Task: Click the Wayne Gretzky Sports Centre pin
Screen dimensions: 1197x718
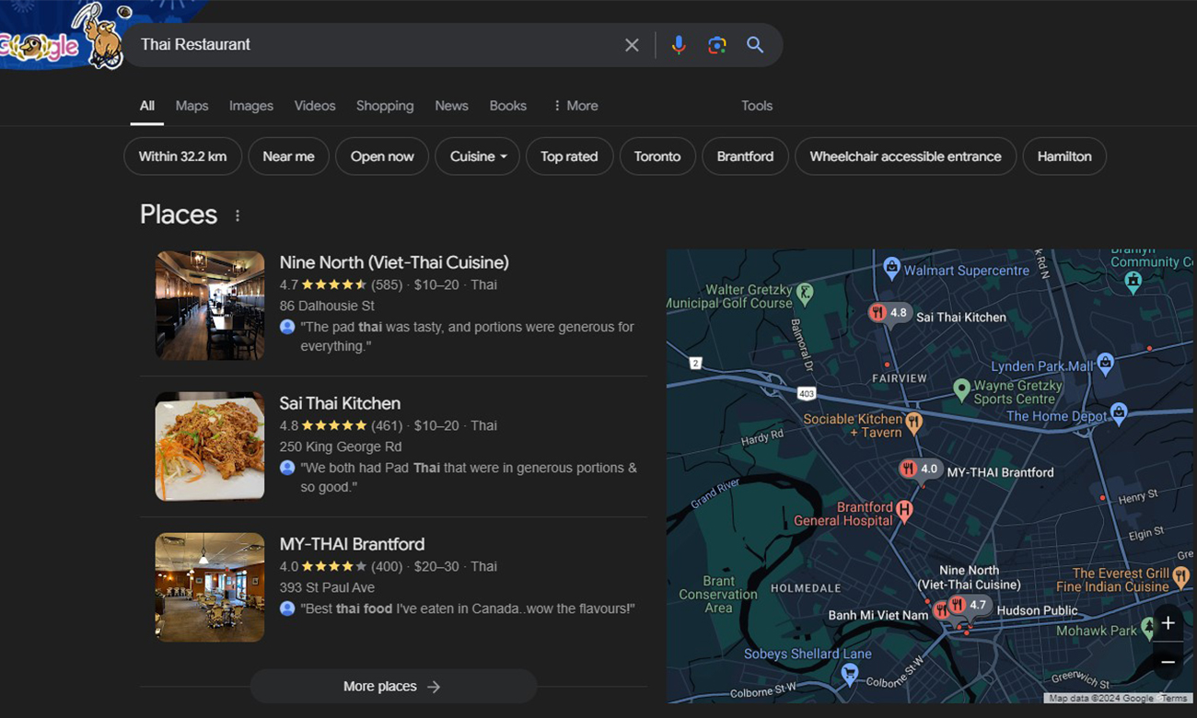Action: [961, 389]
